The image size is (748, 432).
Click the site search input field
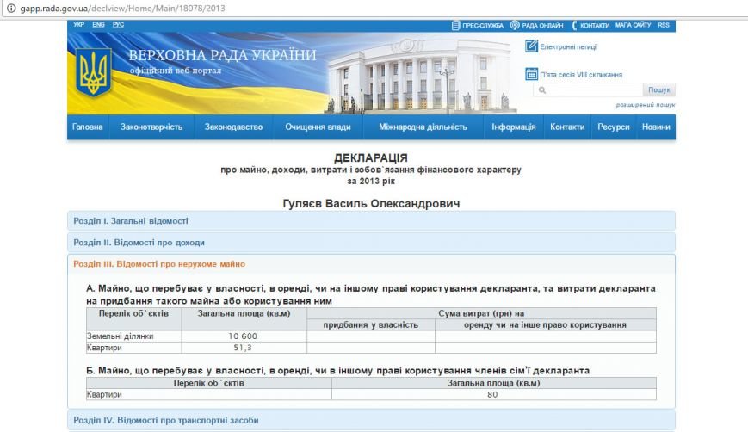pos(588,89)
